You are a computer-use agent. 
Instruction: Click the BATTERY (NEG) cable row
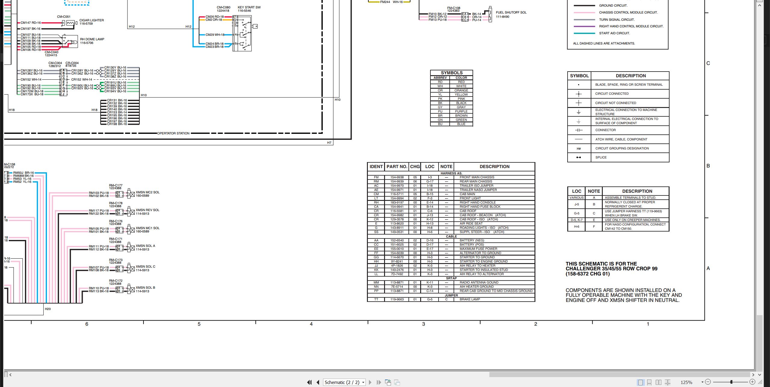point(451,241)
